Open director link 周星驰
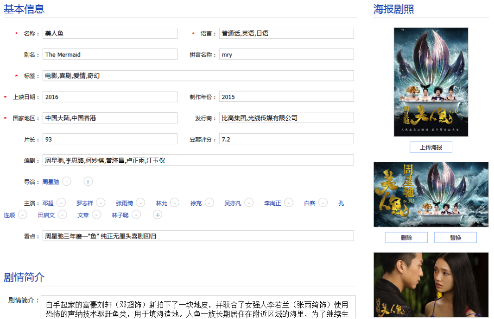Image resolution: width=494 pixels, height=319 pixels. 51,182
